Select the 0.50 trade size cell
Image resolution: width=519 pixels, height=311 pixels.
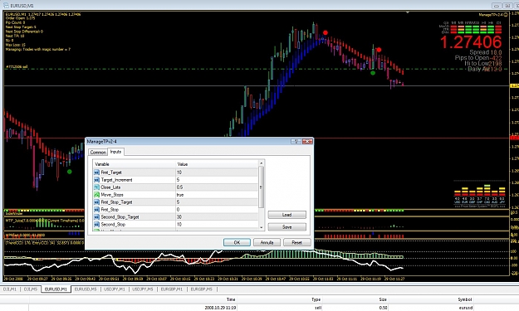click(384, 308)
